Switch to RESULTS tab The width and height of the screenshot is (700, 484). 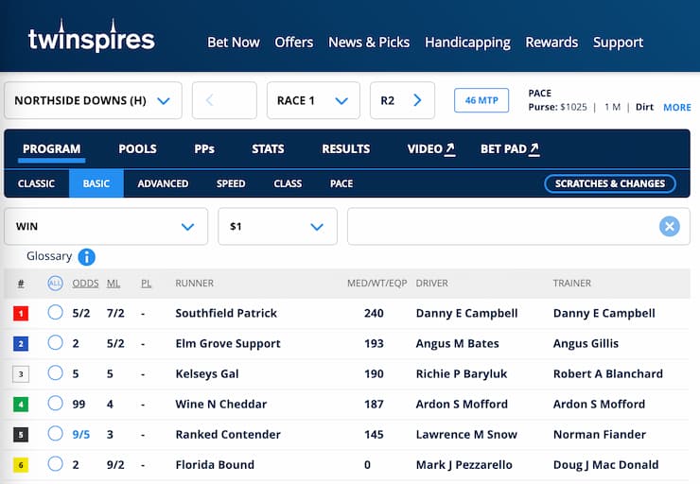tap(346, 149)
